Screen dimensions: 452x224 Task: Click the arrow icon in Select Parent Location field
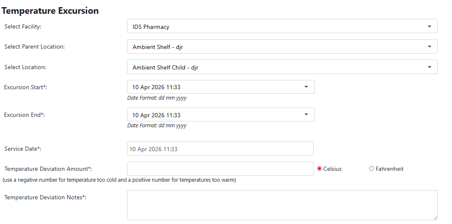tap(429, 46)
